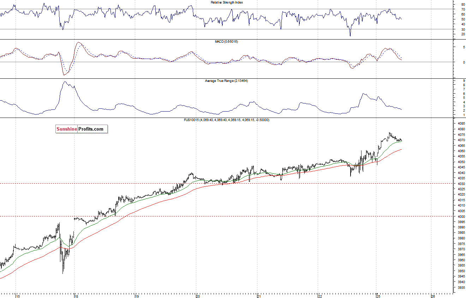Click Average True Range axis value 1

[x=464, y=115]
